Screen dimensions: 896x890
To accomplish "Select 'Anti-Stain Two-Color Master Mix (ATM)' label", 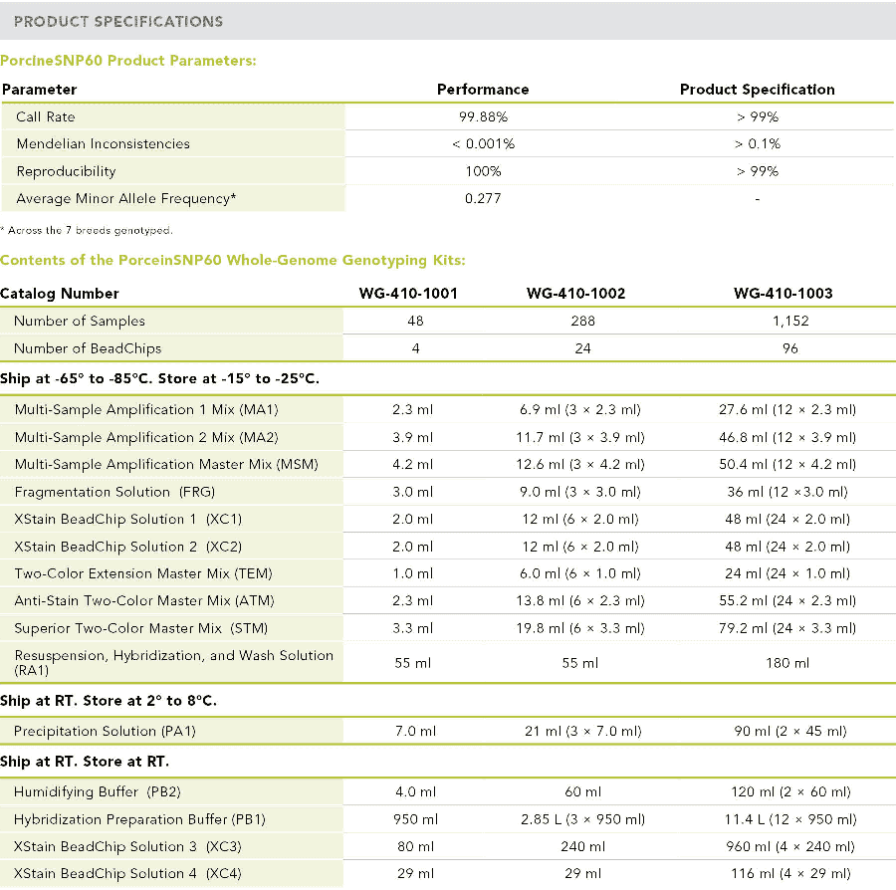I will click(x=144, y=600).
